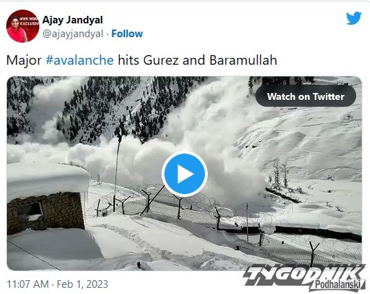Click the @ajayjandyal handle
The height and width of the screenshot is (294, 370).
(72, 34)
